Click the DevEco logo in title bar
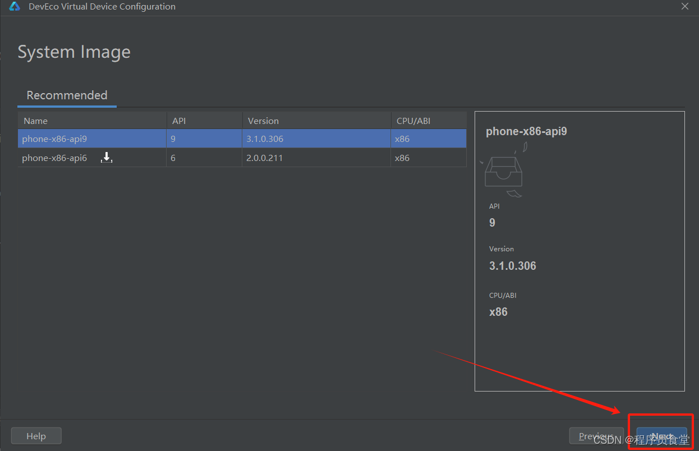This screenshot has width=699, height=451. [x=15, y=7]
